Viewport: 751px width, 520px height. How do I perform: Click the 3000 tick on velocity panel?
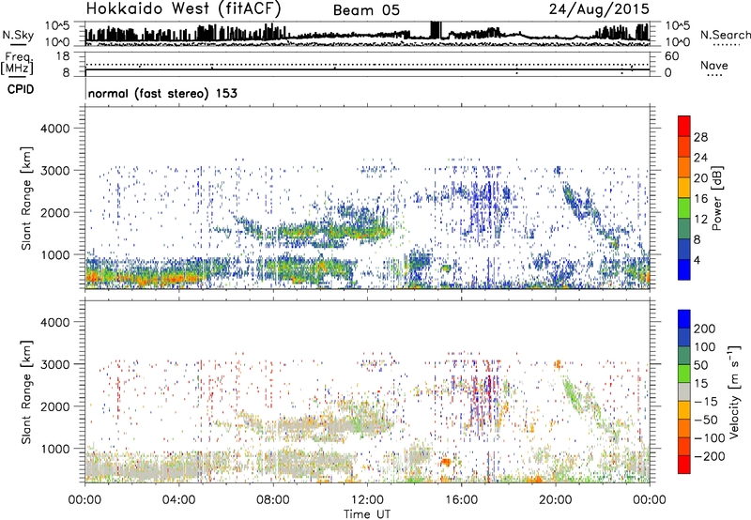(x=54, y=364)
